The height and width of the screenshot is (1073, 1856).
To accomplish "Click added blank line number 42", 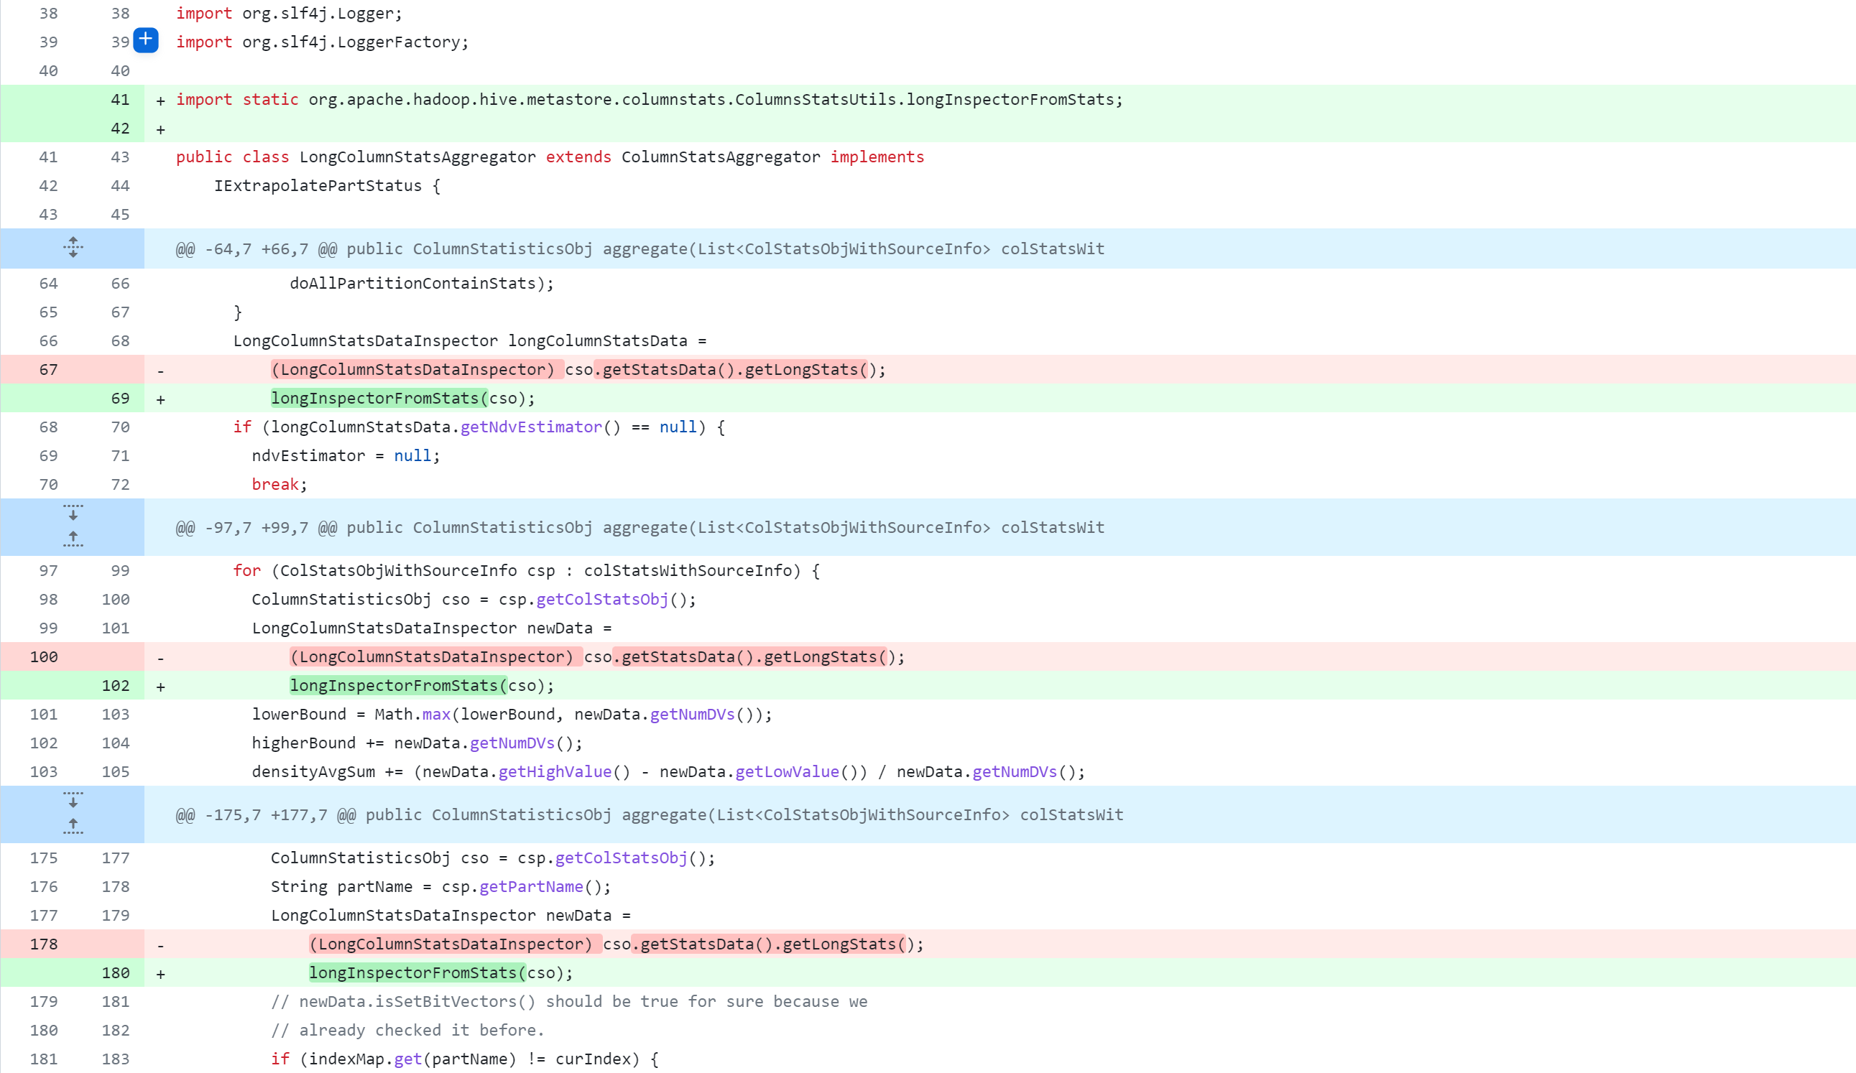I will (x=120, y=128).
